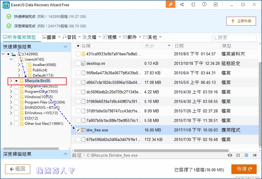Click file icon of d0647cfa1824c55896a158e04 row
The width and height of the screenshot is (262, 179).
tap(83, 82)
